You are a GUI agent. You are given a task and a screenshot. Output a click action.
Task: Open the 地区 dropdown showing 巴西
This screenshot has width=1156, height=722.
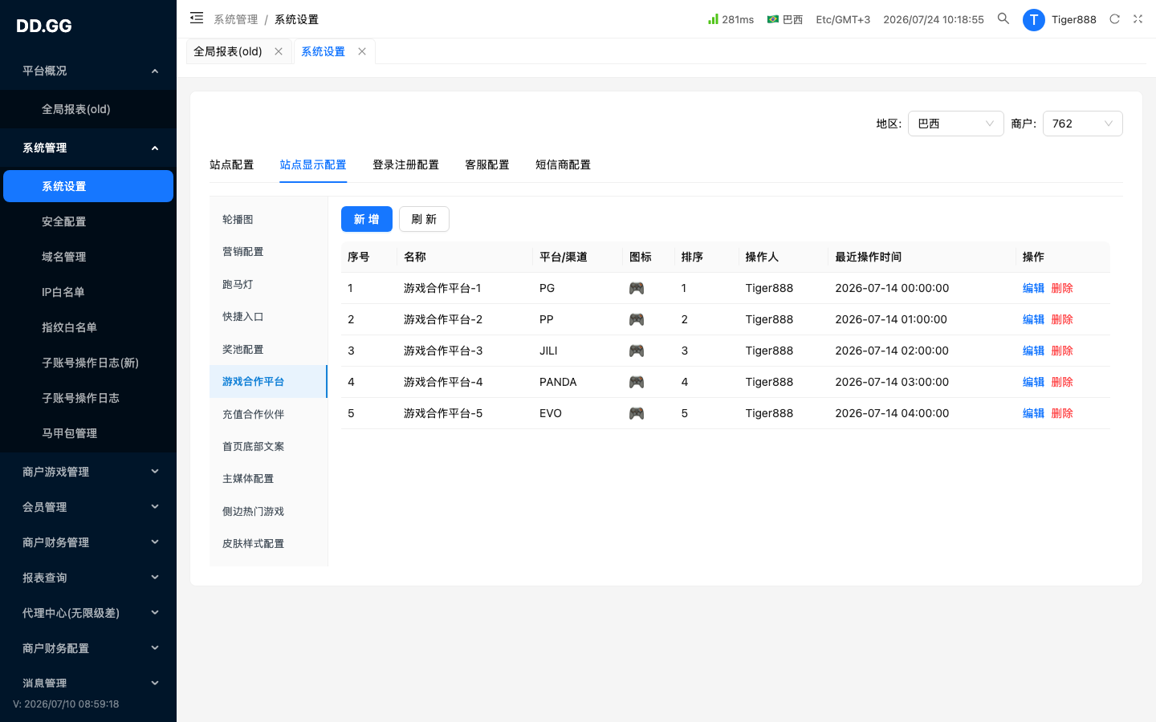[956, 124]
